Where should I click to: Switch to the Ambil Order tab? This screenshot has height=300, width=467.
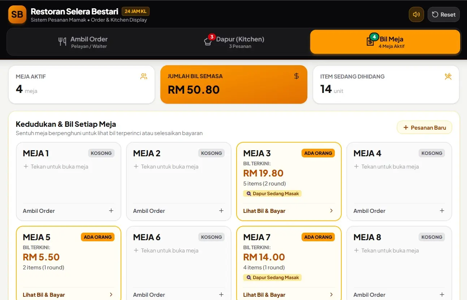point(83,42)
